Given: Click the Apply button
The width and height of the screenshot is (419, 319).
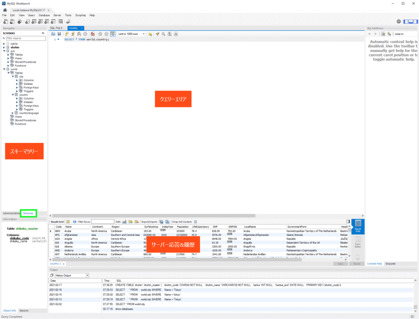Looking at the screenshot, I should (340, 264).
